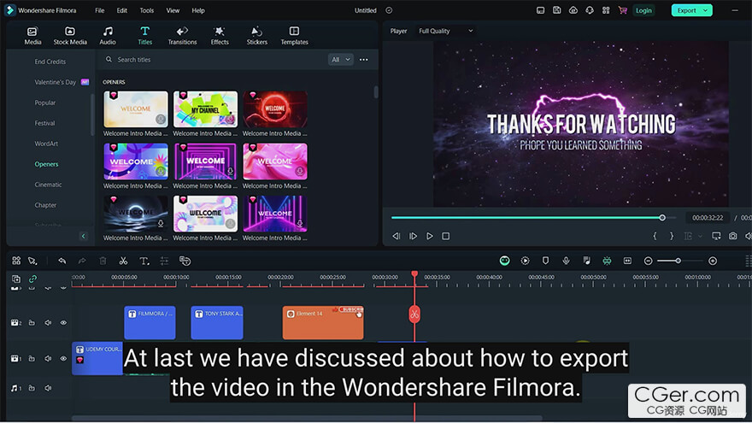Click the delete trash icon
This screenshot has height=423, width=752.
coord(103,261)
